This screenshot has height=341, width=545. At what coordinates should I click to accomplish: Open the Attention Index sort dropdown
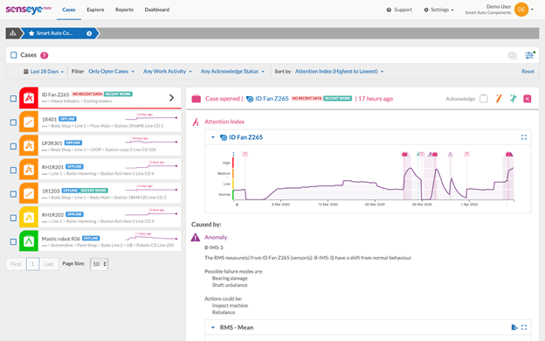pos(339,72)
